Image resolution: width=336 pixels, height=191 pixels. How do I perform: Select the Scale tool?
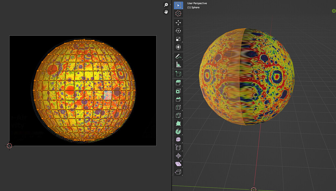pyautogui.click(x=178, y=39)
